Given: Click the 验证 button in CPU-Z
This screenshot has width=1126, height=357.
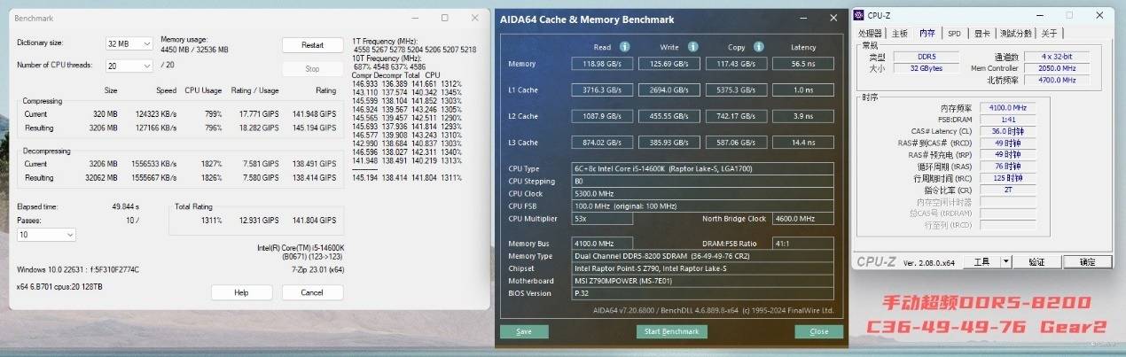Looking at the screenshot, I should point(1036,261).
